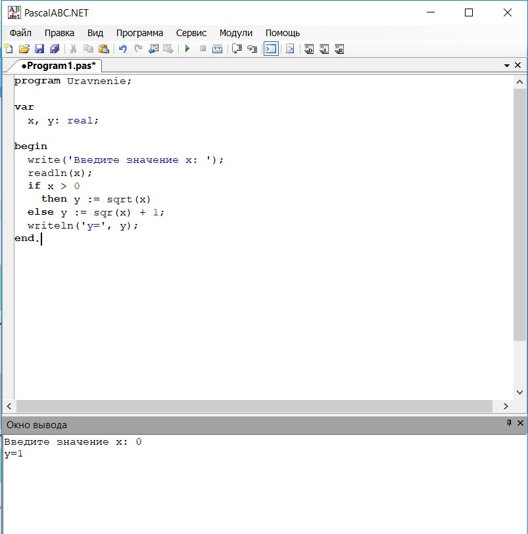Click the Redo arrow icon
The image size is (528, 534).
click(138, 49)
